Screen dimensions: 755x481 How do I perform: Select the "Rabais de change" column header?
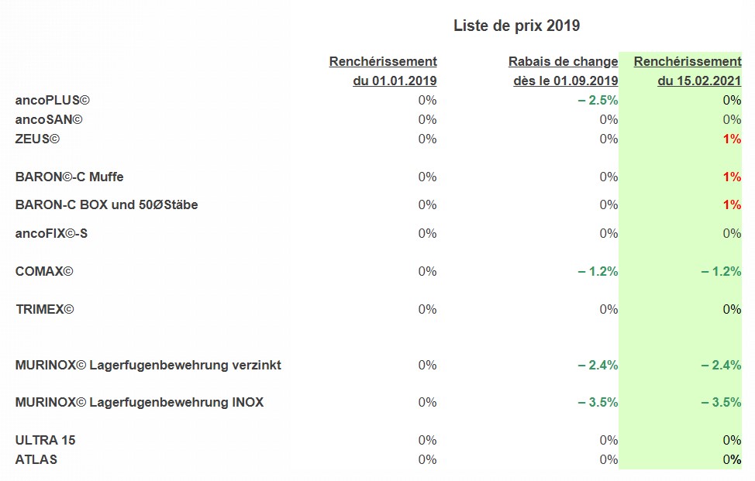tap(563, 61)
